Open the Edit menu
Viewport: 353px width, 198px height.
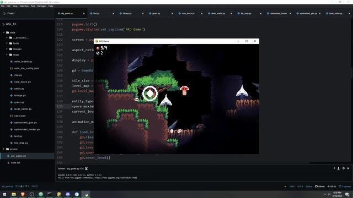coord(9,6)
